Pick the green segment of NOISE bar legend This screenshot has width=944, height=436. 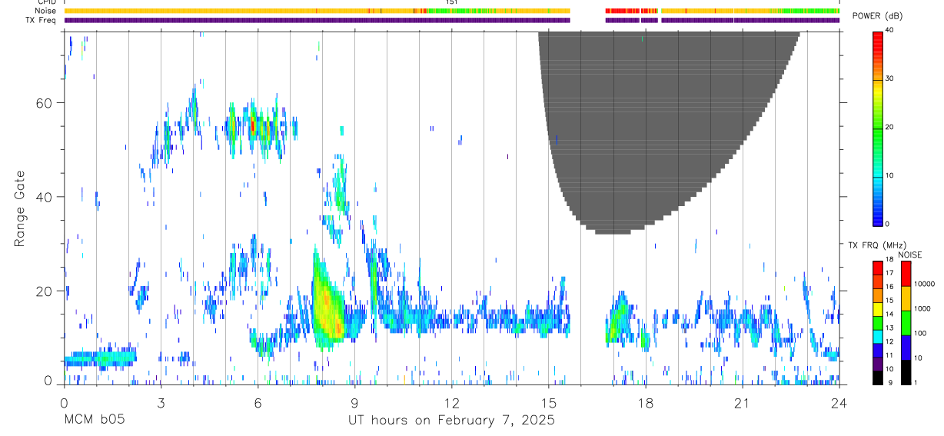[906, 323]
